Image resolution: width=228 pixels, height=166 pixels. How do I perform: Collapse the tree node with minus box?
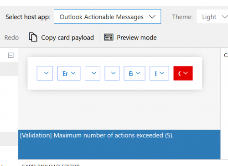[10, 55]
